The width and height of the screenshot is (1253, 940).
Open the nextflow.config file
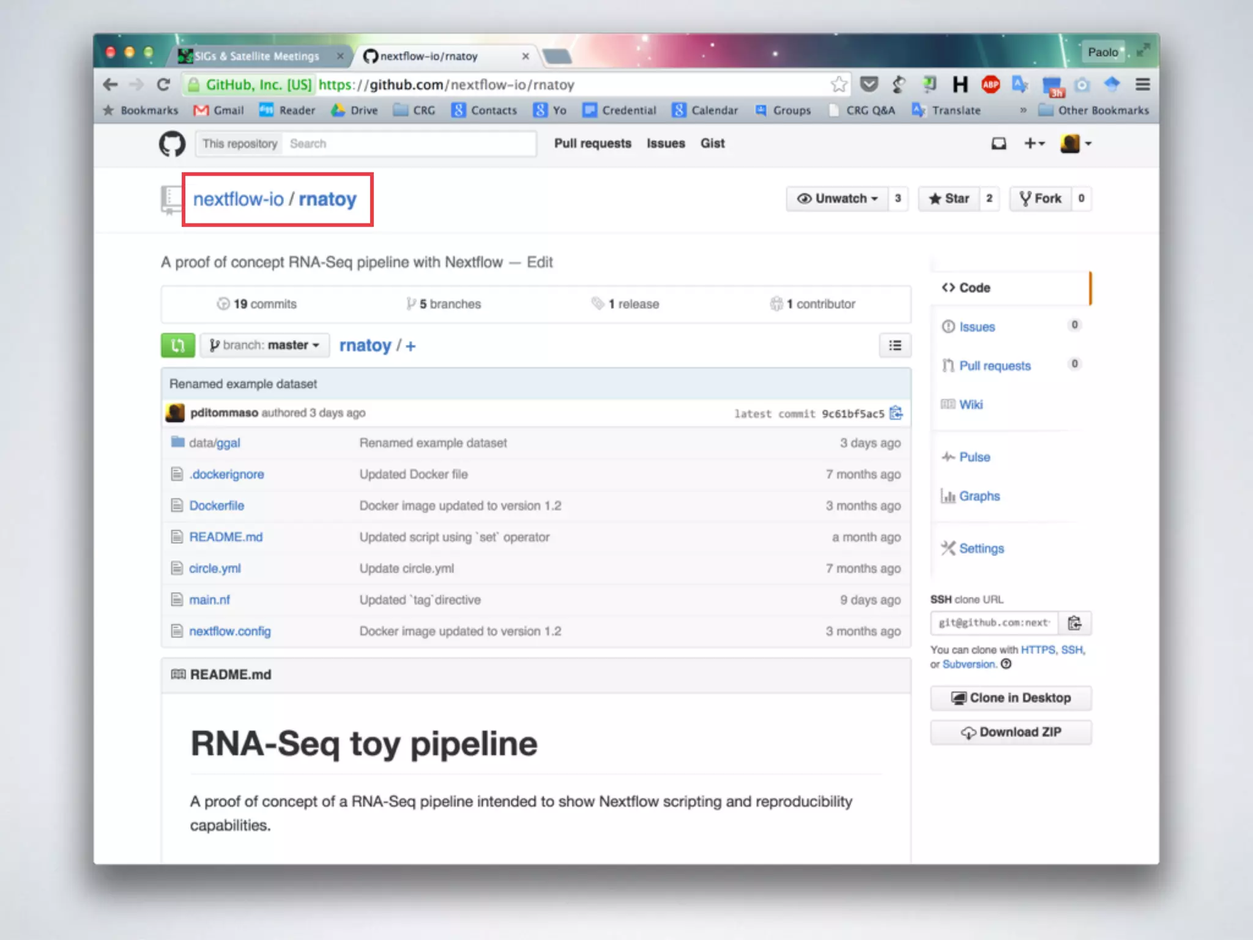[230, 631]
